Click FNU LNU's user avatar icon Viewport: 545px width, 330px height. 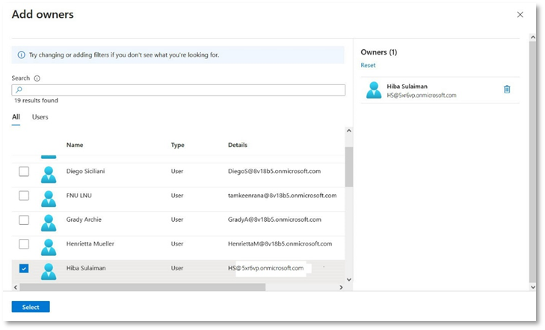[x=49, y=196]
